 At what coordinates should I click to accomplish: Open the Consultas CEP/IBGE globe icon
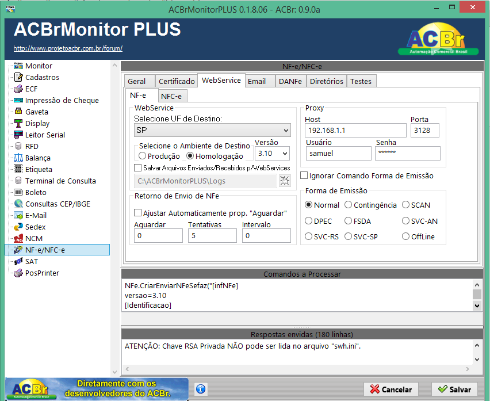18,204
